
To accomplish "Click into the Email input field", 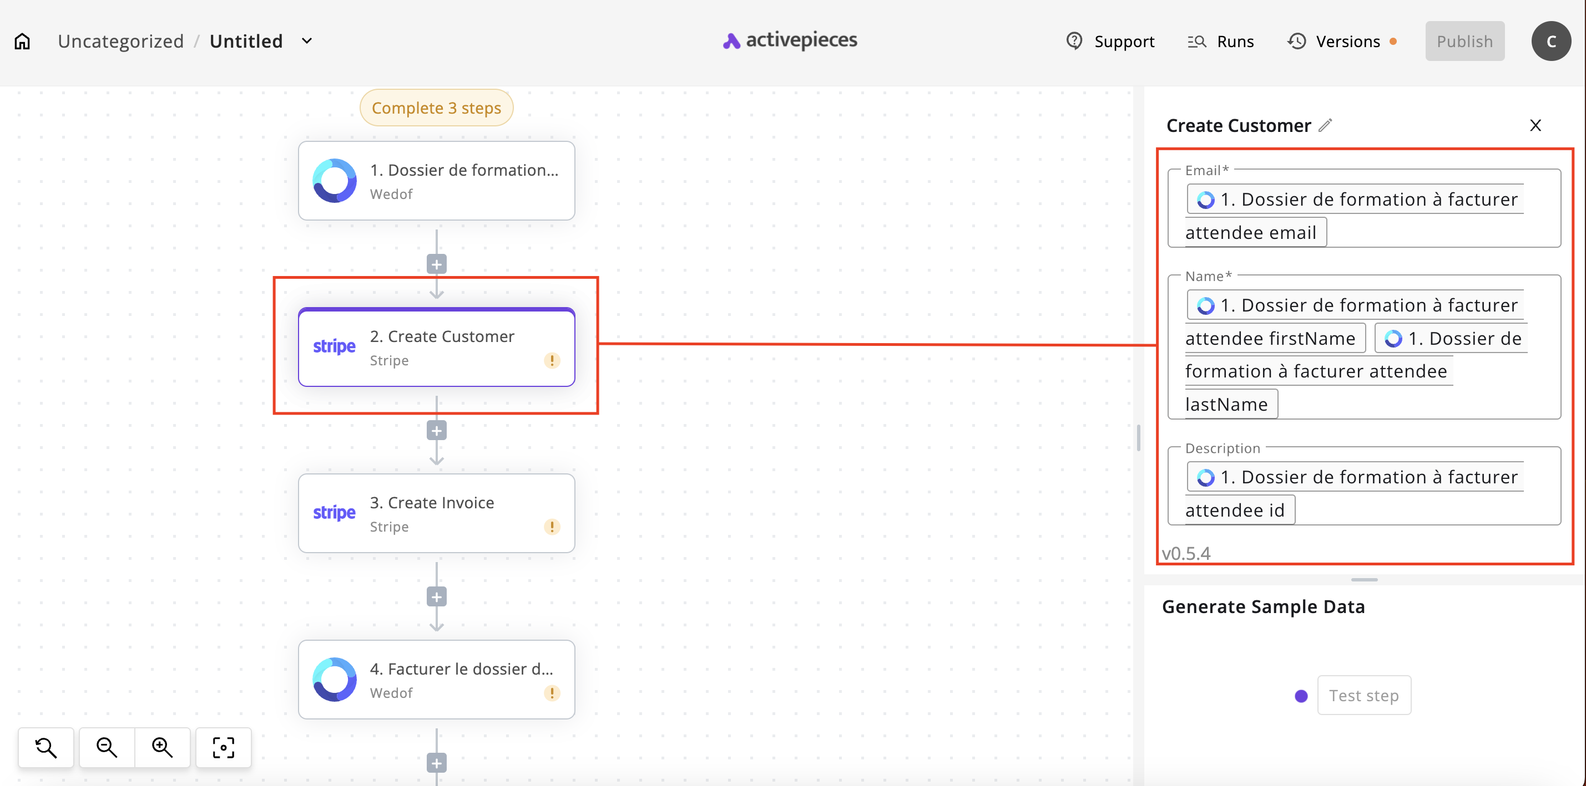I will [1441, 232].
